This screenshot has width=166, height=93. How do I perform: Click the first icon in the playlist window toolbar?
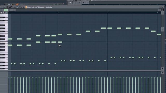(x=70, y=3)
